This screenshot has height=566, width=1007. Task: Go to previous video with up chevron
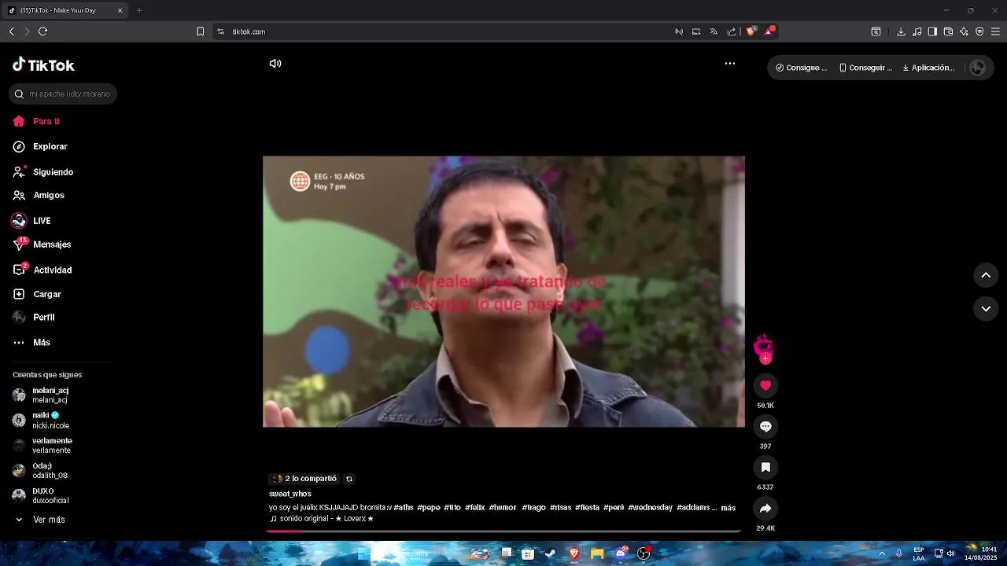(986, 275)
